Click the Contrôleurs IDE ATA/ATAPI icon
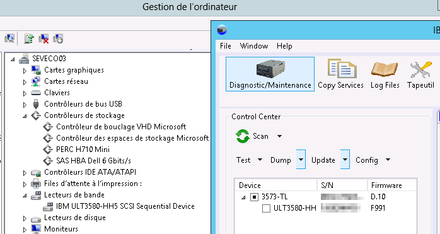 pyautogui.click(x=36, y=172)
